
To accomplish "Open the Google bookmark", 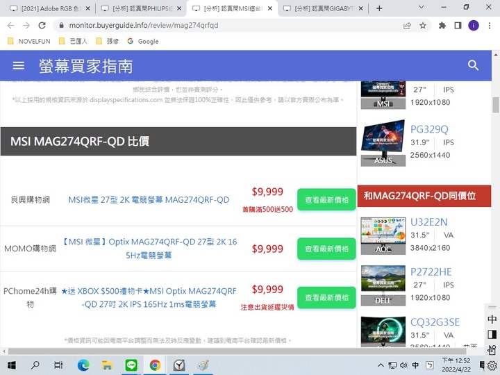I will click(143, 41).
